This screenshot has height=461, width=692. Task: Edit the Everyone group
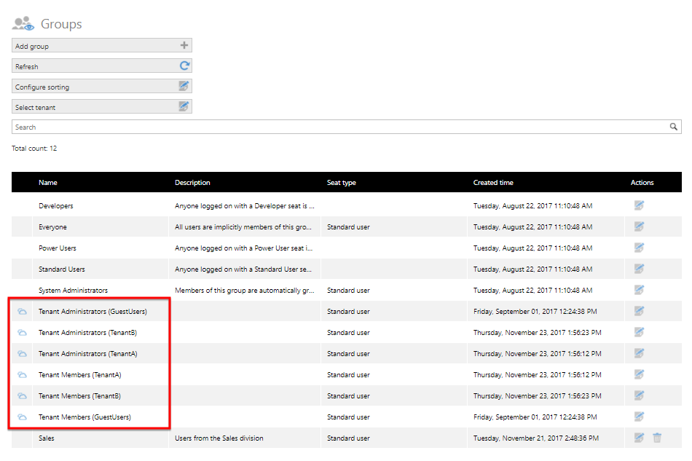point(639,226)
